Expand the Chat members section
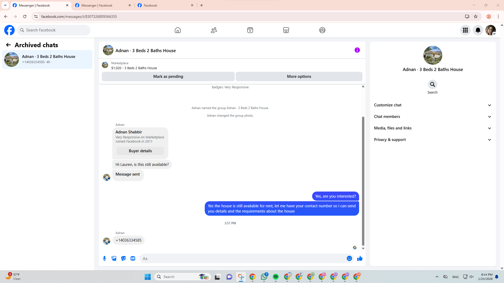Screen dimensions: 504x283 [x=432, y=117]
